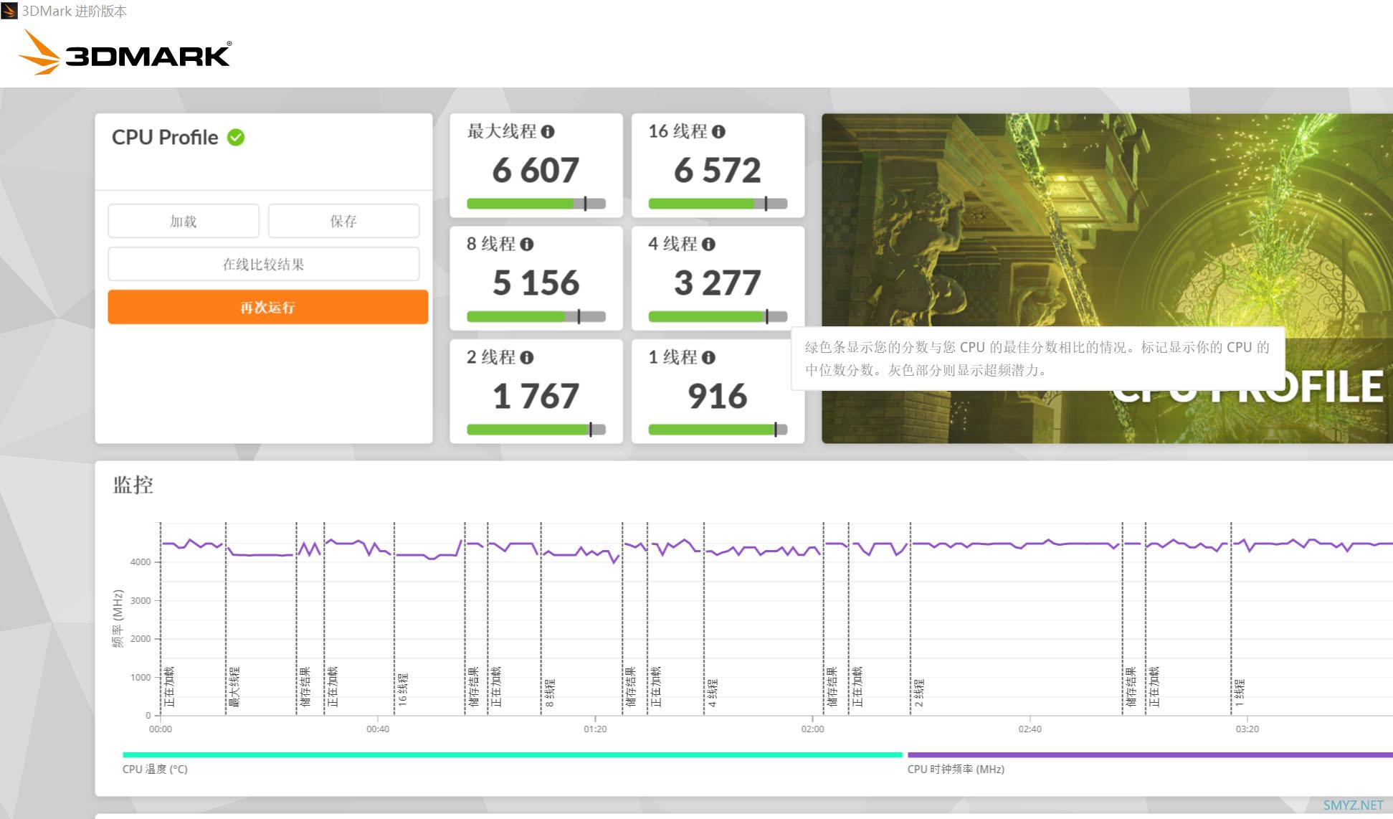This screenshot has height=819, width=1393.
Task: Click the 最大线程 score bar
Action: (536, 204)
